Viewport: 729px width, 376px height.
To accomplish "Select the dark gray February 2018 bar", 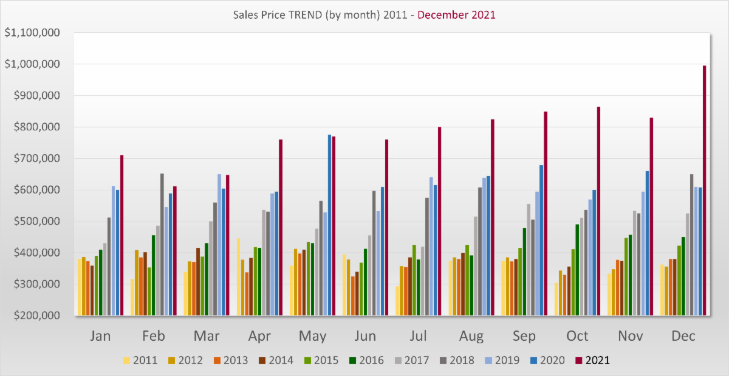I will pyautogui.click(x=162, y=244).
